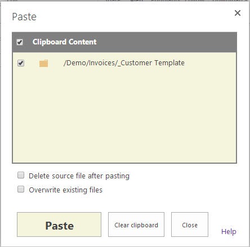Click the Close button at bottom
Image resolution: width=250 pixels, height=247 pixels.
[x=190, y=224]
